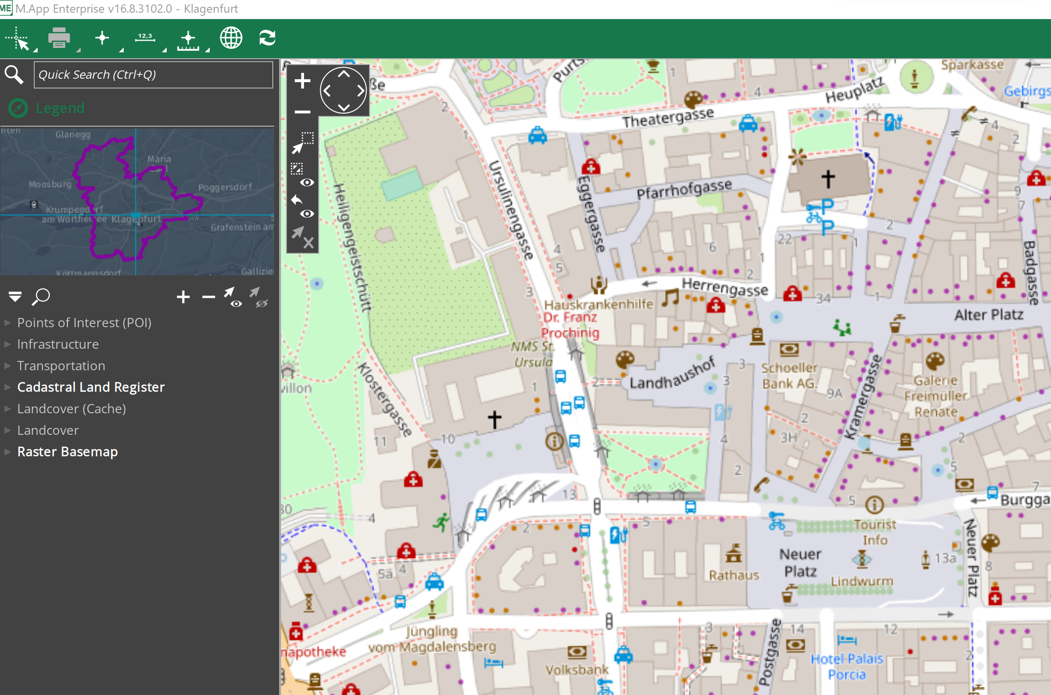Image resolution: width=1051 pixels, height=695 pixels.
Task: Show all layers with arrow-eye icon
Action: click(232, 297)
